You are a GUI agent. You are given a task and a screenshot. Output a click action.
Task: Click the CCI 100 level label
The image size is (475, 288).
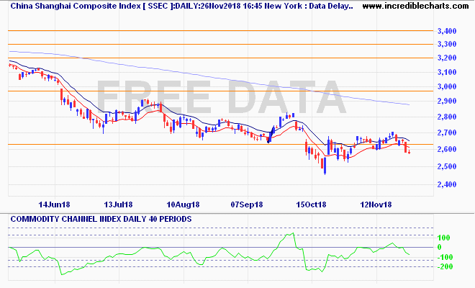pos(443,238)
